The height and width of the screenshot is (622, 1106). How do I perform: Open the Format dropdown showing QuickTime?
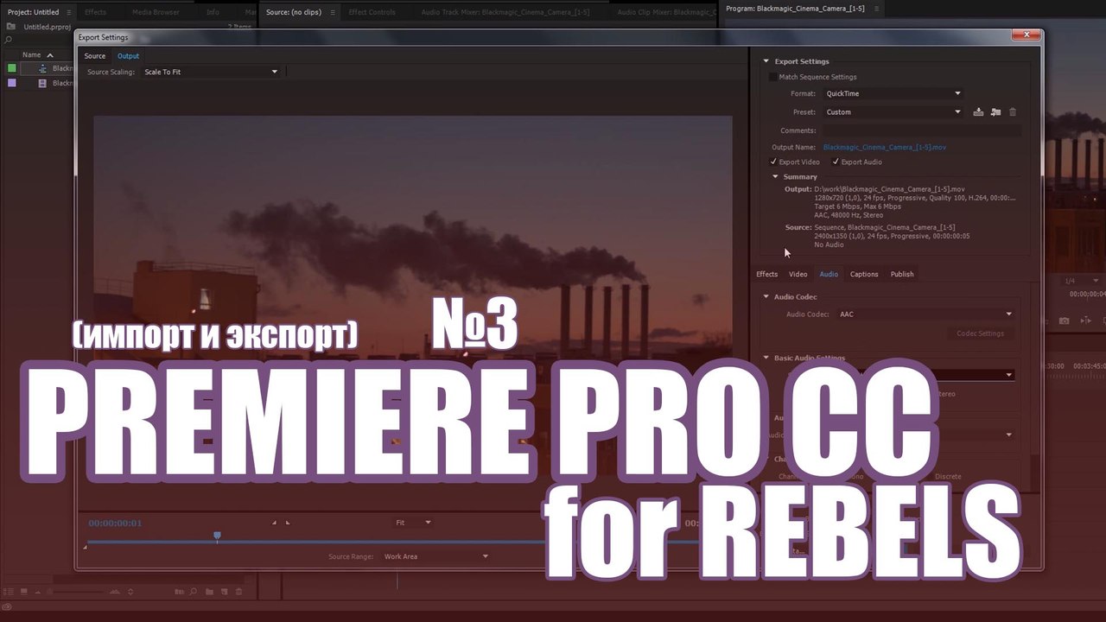click(x=893, y=93)
